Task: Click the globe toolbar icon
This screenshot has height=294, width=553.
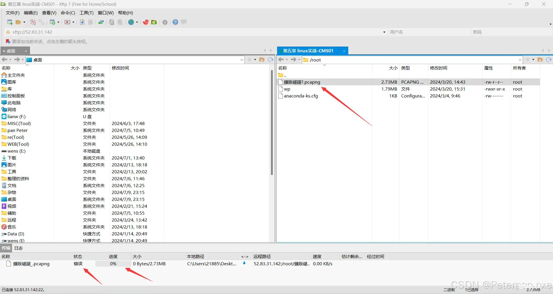Action: [x=131, y=22]
